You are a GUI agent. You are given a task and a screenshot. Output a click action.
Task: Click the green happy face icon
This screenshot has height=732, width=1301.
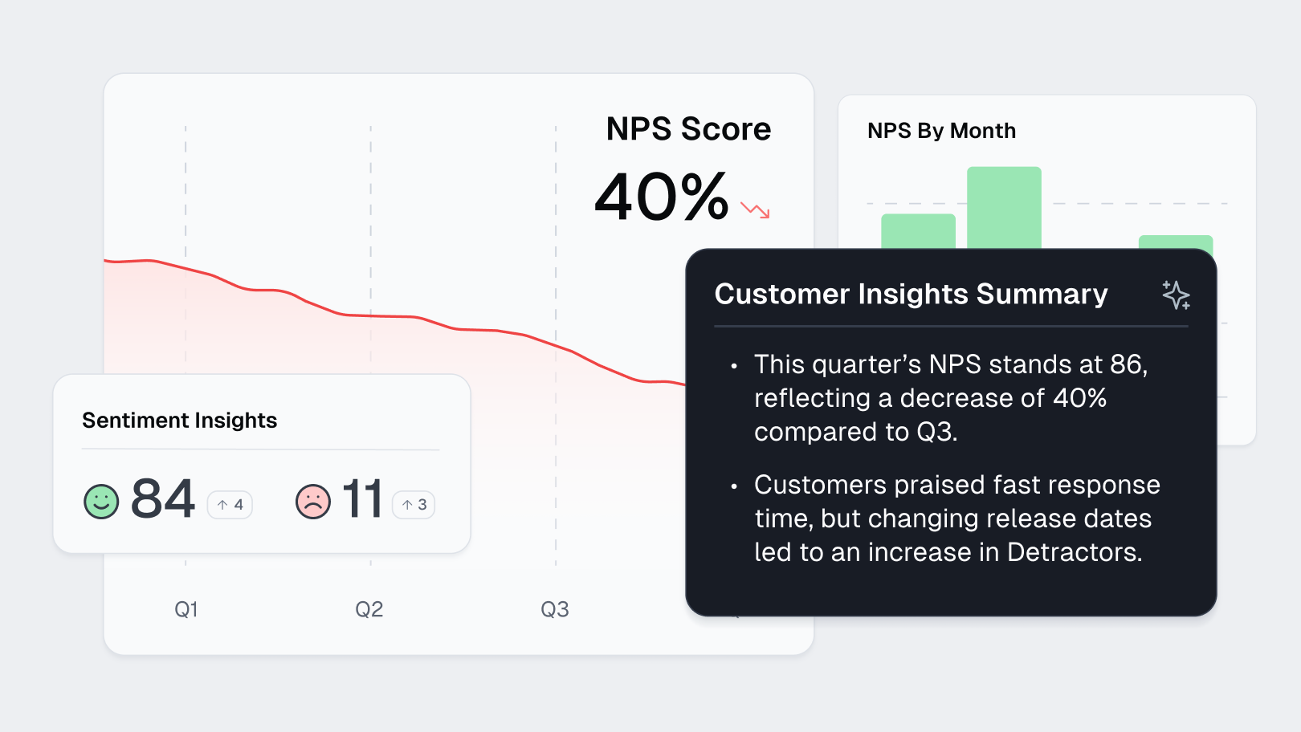[x=101, y=502]
